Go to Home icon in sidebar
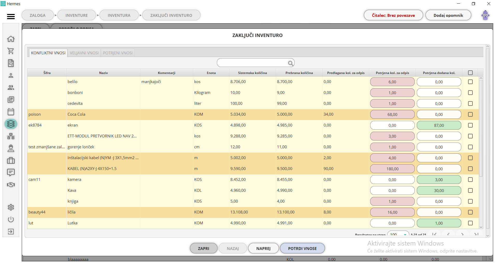Viewport: 496px width, 266px height. point(11,39)
